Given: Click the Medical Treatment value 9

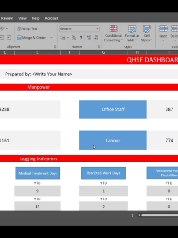Looking at the screenshot, I should pos(37,191).
